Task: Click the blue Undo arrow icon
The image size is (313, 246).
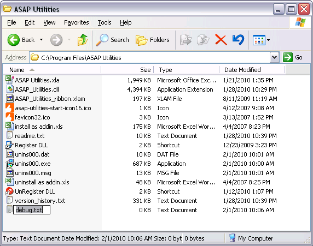Action: pos(238,40)
